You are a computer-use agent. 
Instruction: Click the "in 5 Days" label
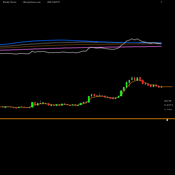pyautogui.click(x=168, y=110)
